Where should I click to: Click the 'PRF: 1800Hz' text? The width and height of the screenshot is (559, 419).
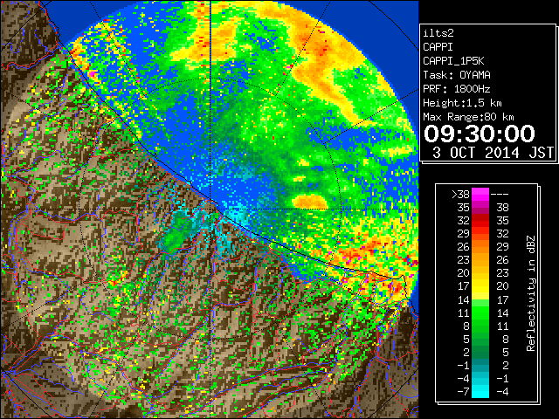click(456, 89)
